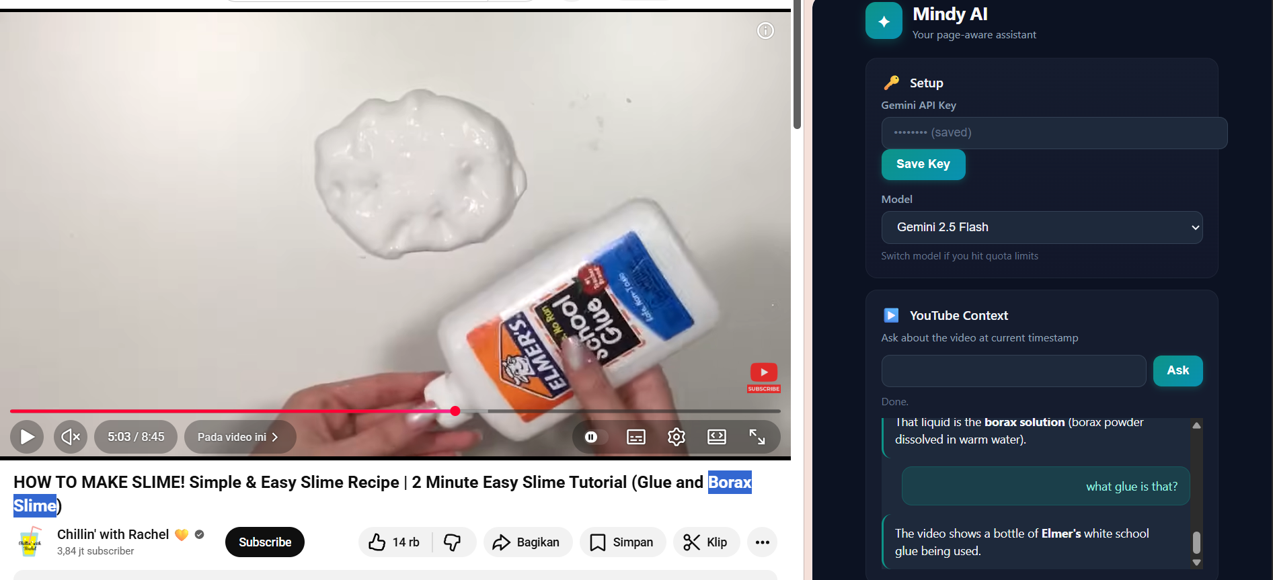Open the more actions three-dot menu
The width and height of the screenshot is (1273, 580).
[762, 542]
